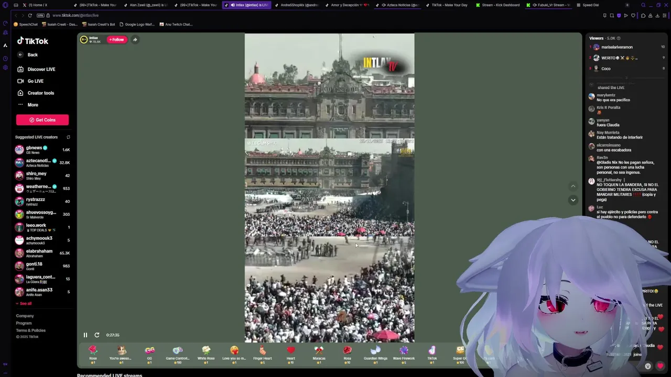Open the viewers info icon beside 5.0K
The height and width of the screenshot is (377, 671).
point(619,38)
